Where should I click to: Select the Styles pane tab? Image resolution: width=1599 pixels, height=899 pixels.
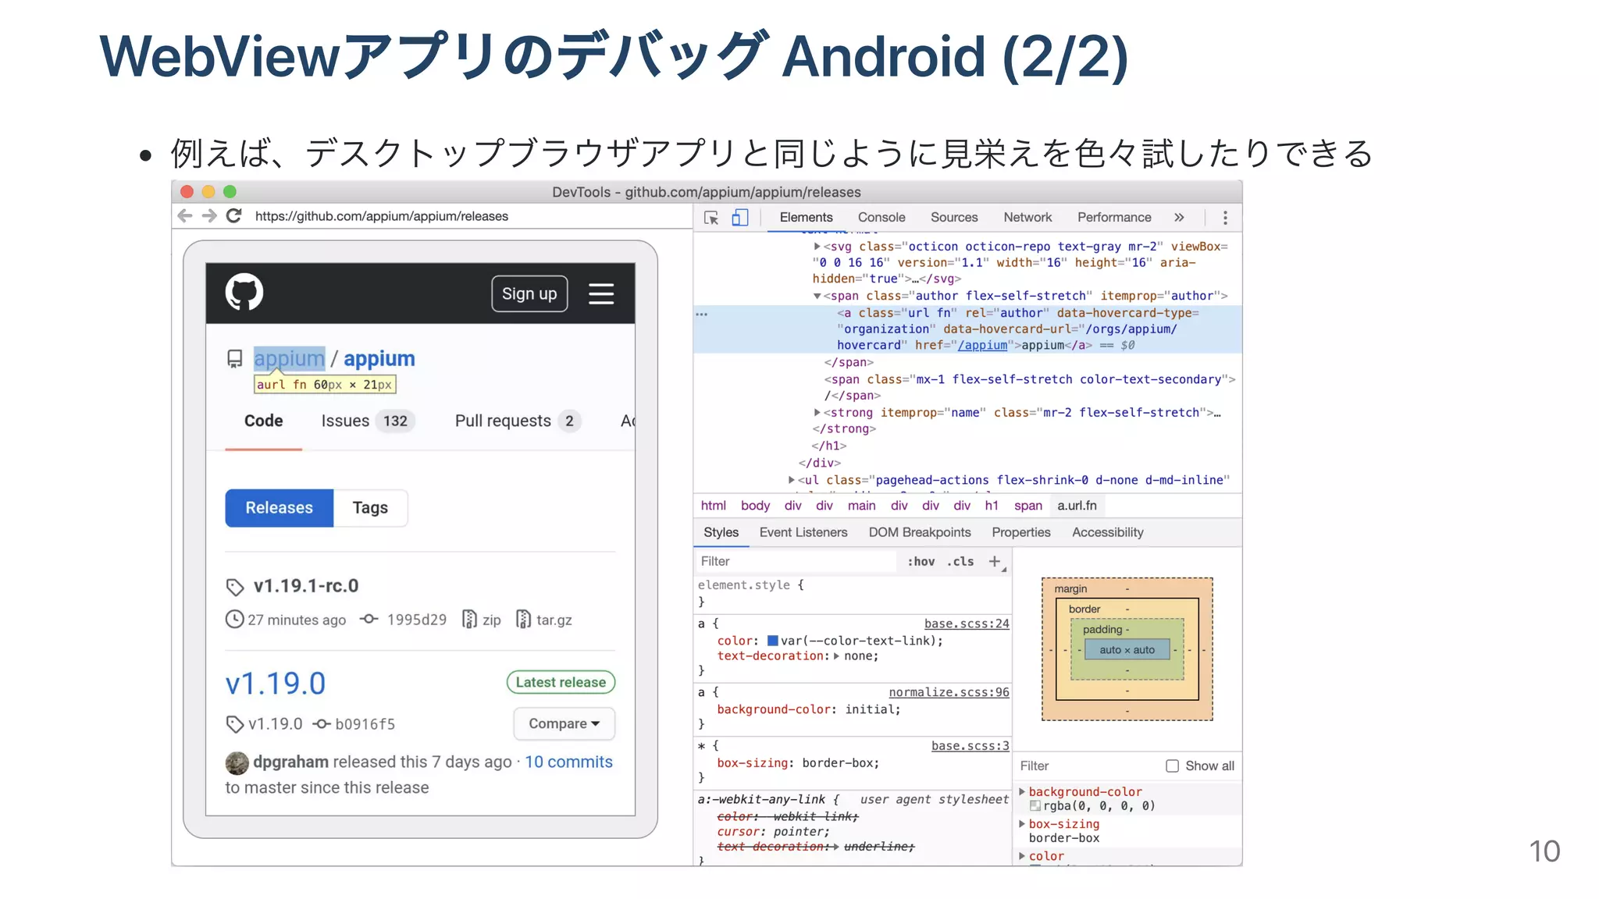point(721,532)
